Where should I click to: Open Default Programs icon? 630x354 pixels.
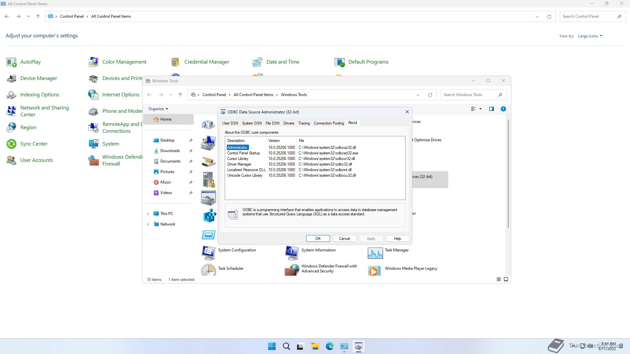click(x=340, y=62)
